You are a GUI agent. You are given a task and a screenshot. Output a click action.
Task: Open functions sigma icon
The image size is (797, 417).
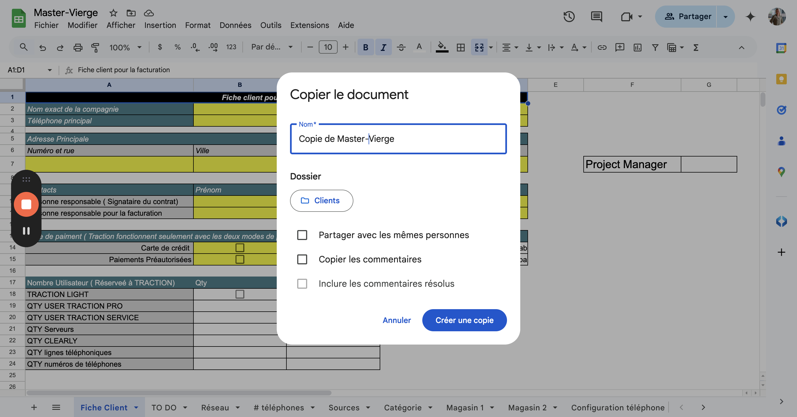click(x=696, y=47)
